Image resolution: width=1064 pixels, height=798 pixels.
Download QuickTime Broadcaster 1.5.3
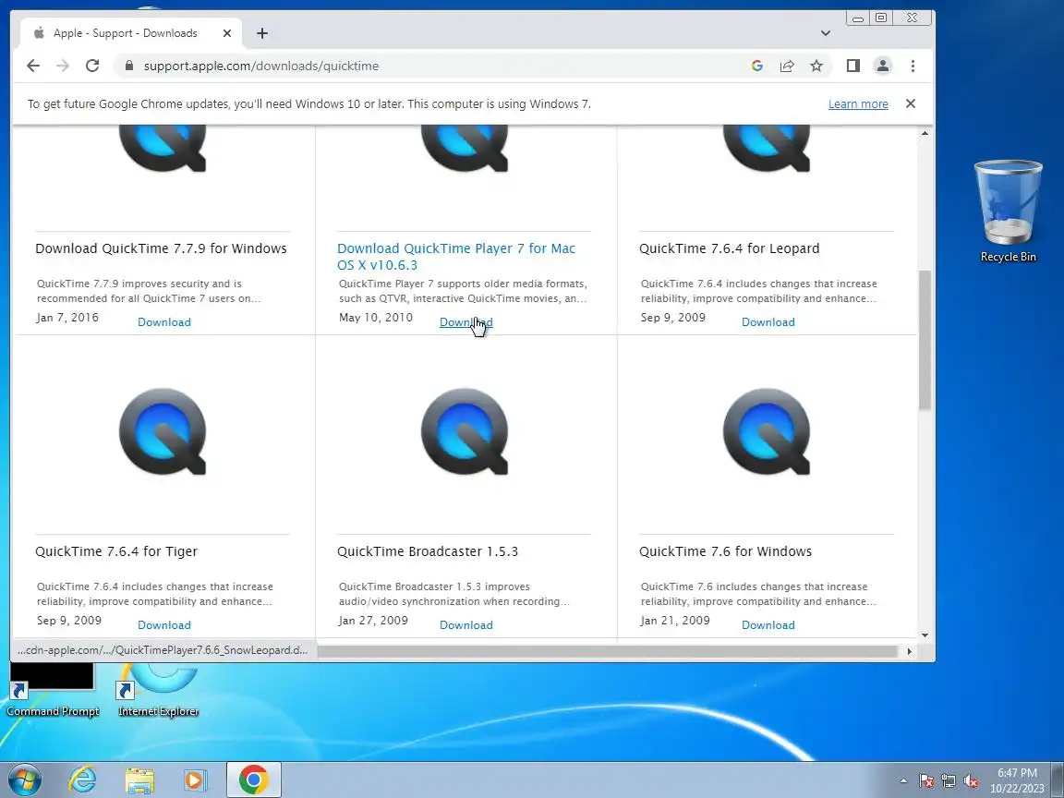click(x=466, y=625)
